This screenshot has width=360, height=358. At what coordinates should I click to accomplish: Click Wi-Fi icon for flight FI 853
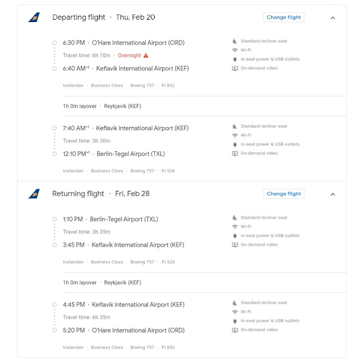click(235, 312)
